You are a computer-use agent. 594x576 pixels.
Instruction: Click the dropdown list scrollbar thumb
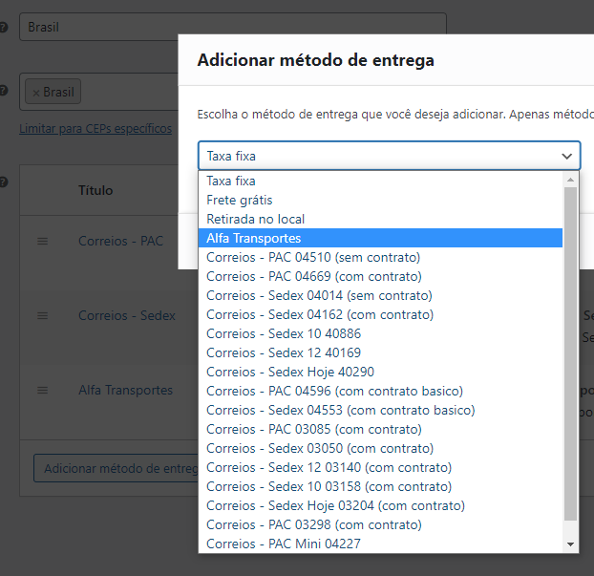570,354
